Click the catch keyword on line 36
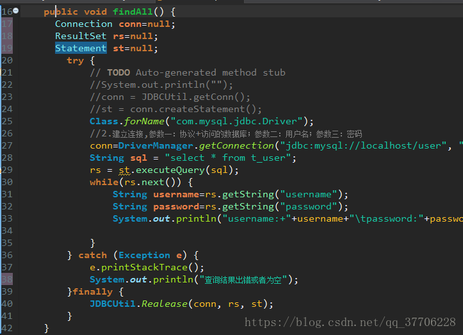The image size is (463, 335). 93,255
